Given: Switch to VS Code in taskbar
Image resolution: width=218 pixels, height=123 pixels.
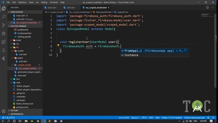Looking at the screenshot, I should tap(44, 121).
